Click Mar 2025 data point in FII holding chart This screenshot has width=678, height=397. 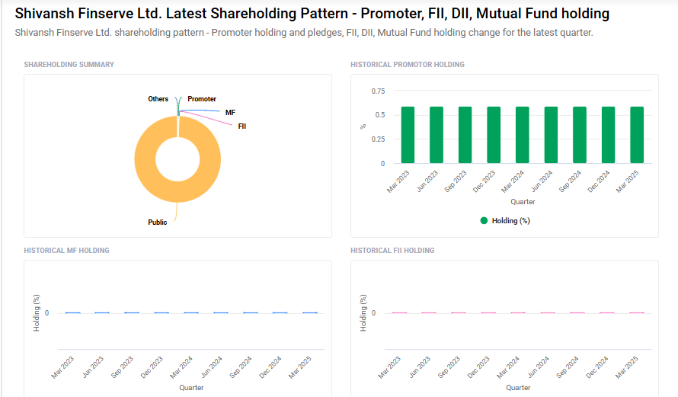point(637,312)
